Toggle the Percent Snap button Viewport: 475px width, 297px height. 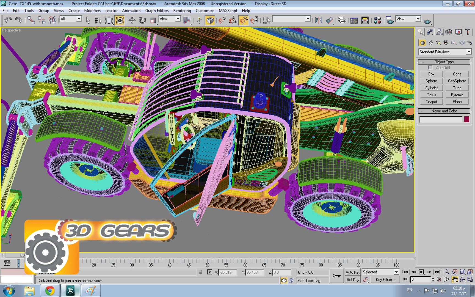tap(244, 20)
